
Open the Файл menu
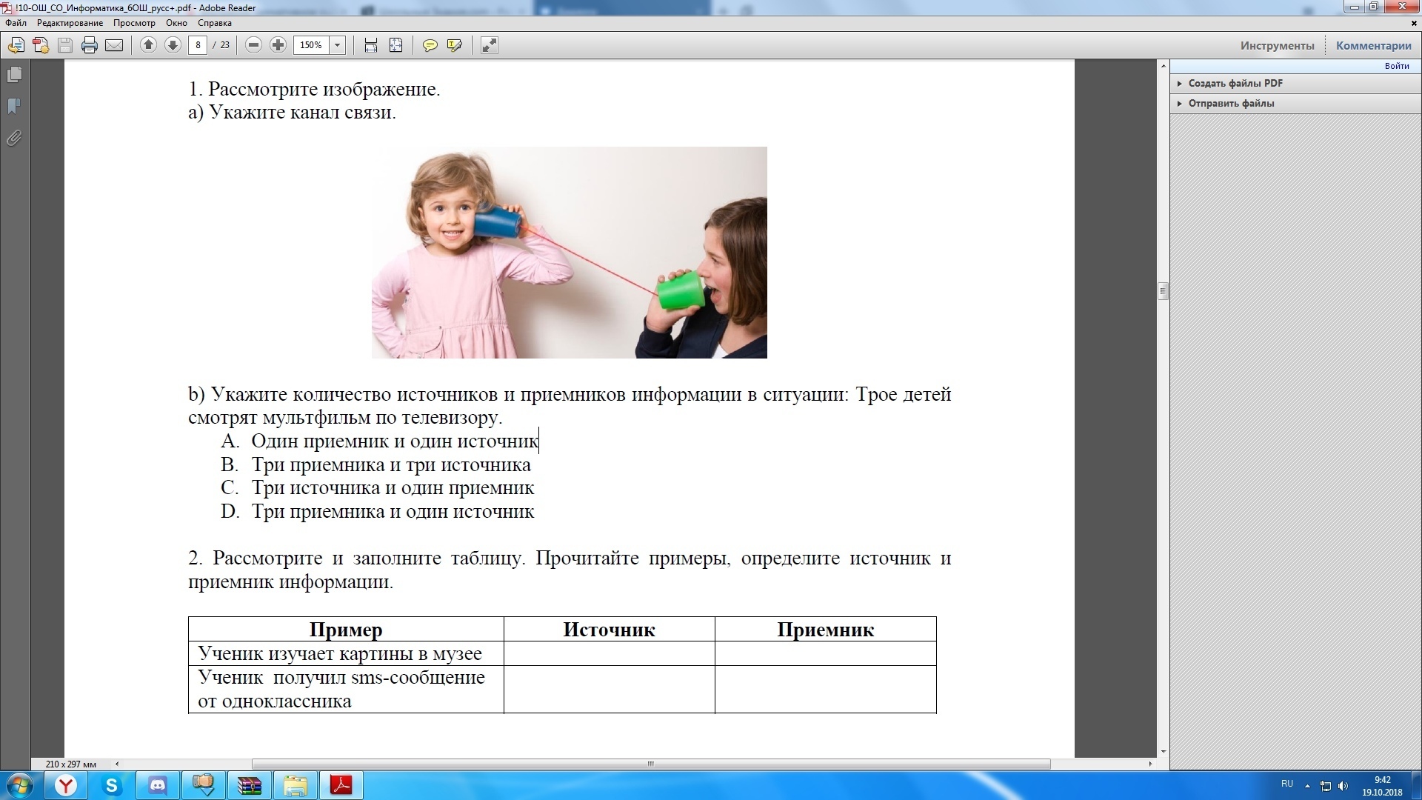[x=16, y=23]
